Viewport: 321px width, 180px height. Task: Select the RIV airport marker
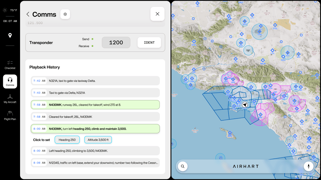(x=294, y=101)
